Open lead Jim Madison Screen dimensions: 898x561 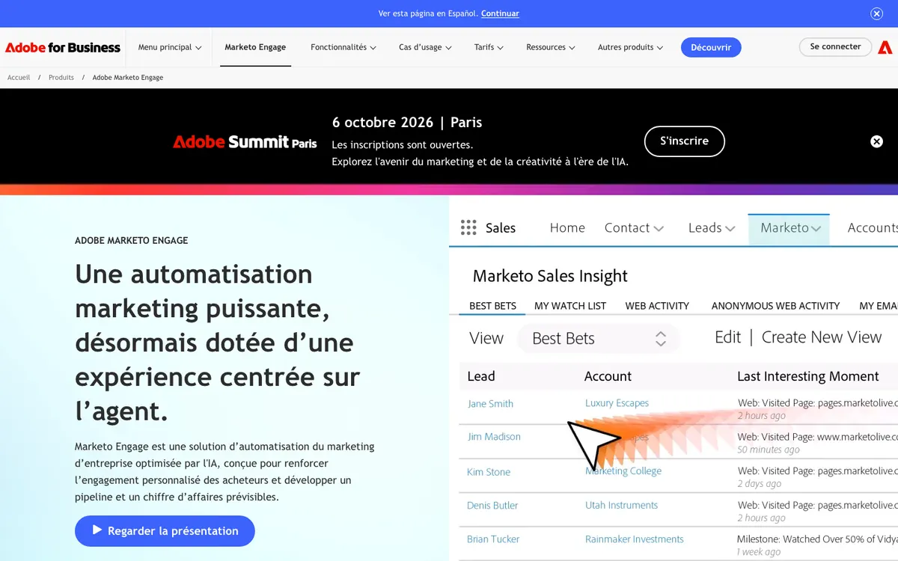(494, 437)
